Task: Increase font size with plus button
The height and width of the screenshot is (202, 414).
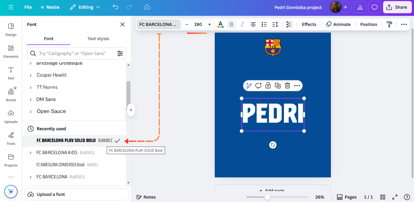Action: [210, 24]
